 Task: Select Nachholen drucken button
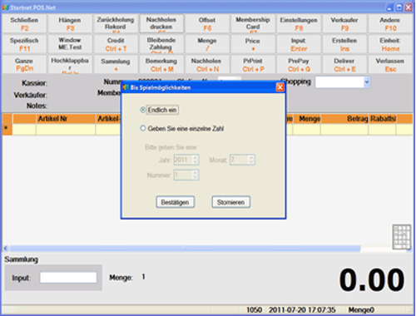point(161,24)
